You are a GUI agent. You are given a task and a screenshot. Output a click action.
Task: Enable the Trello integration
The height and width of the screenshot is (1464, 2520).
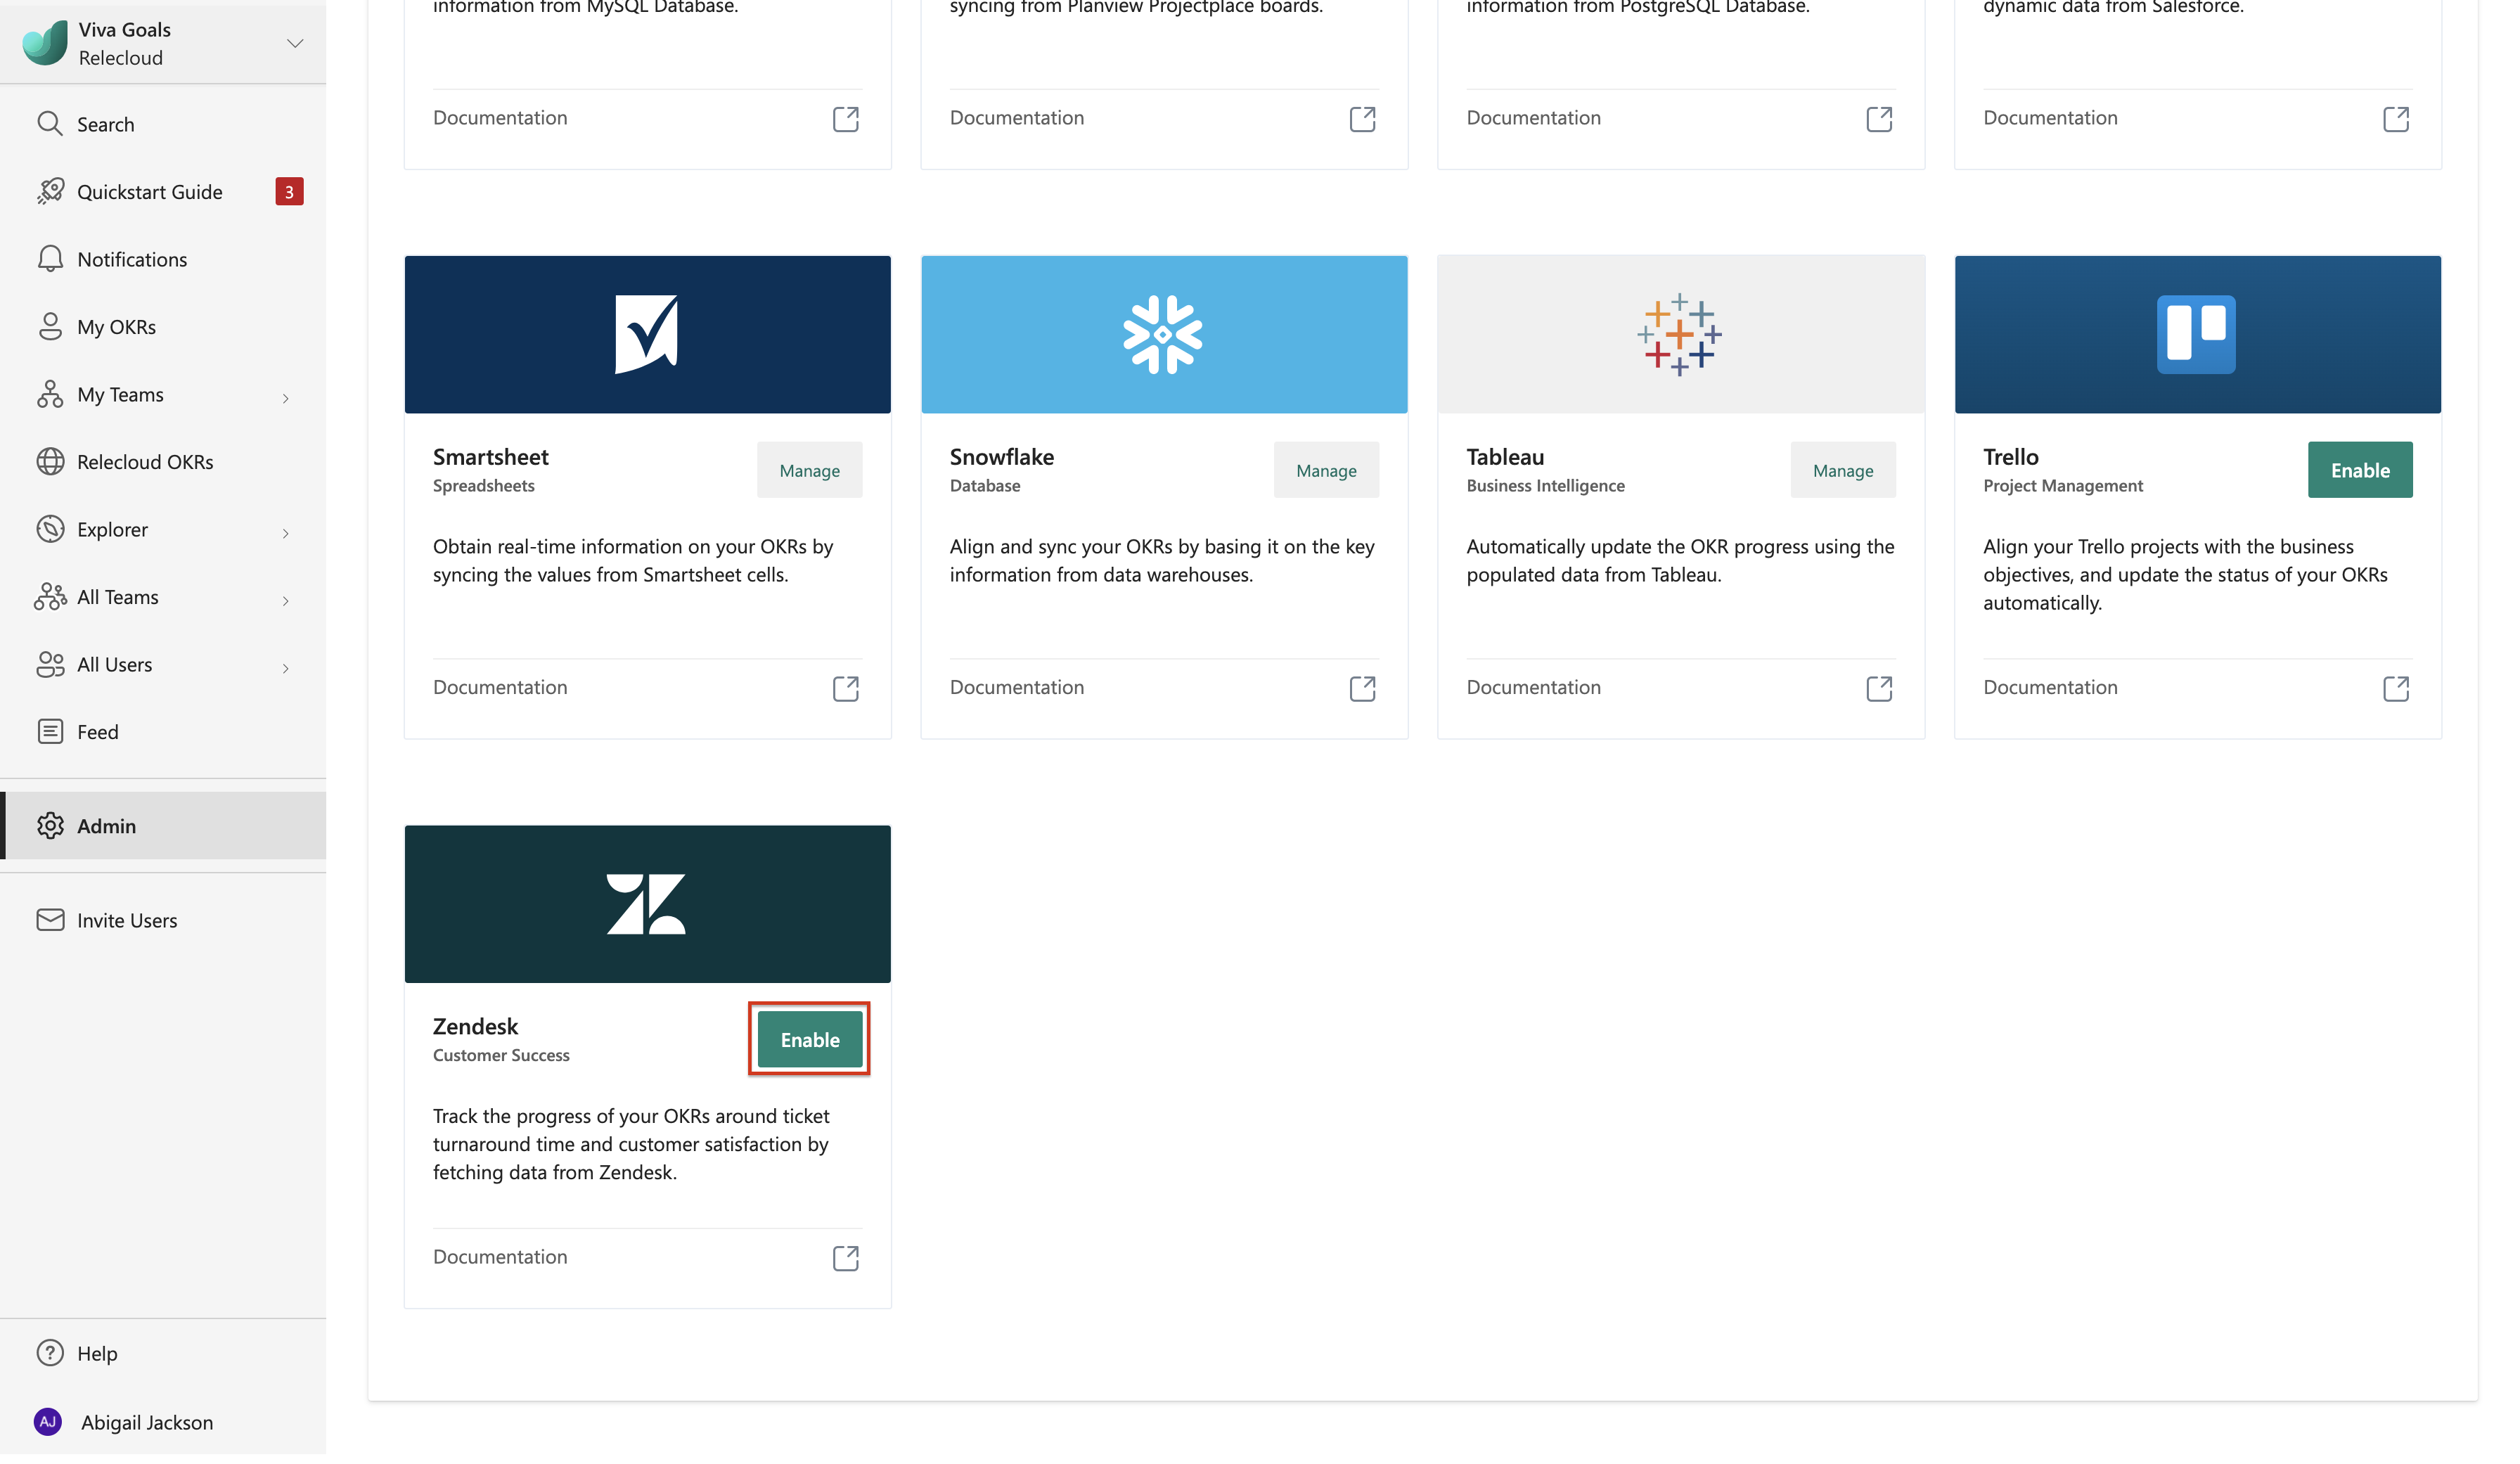pyautogui.click(x=2360, y=470)
